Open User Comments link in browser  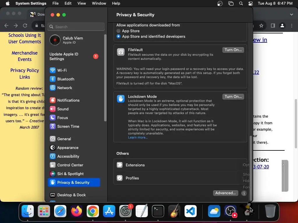click(25, 42)
